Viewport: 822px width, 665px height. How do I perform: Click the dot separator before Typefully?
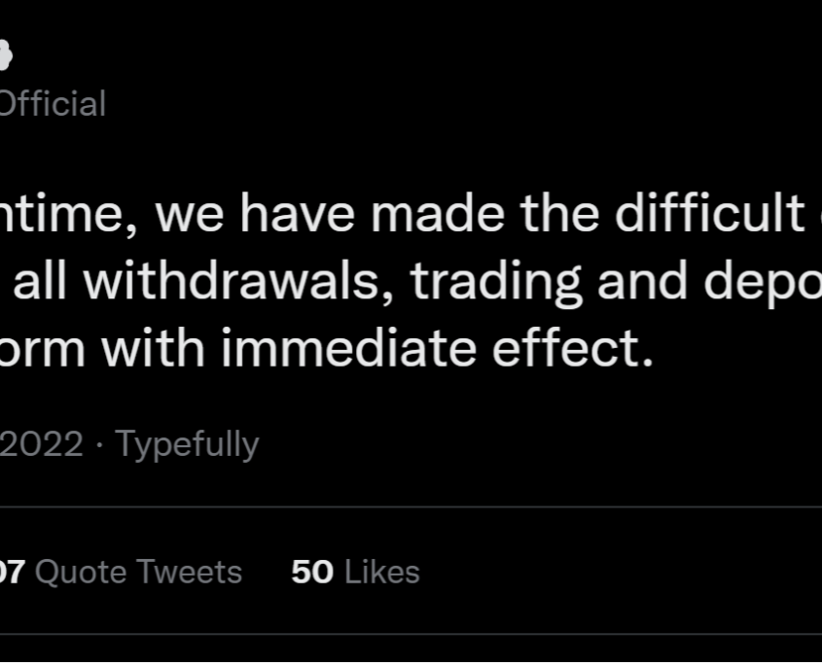(100, 444)
